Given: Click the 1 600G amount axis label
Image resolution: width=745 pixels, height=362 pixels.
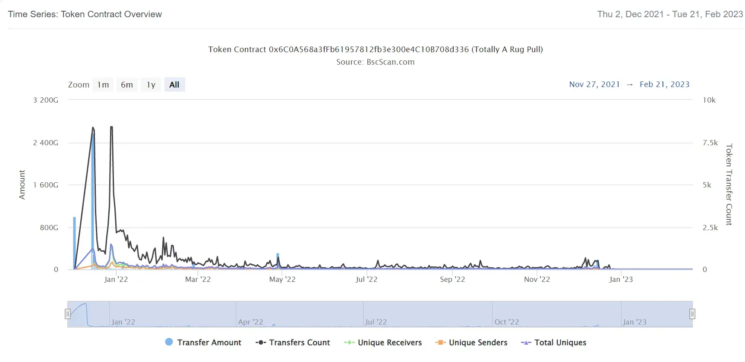Looking at the screenshot, I should click(x=46, y=185).
